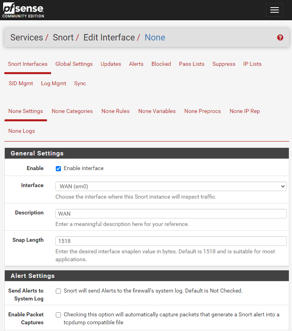Toggle the Enable Packet Captures checkbox
Image resolution: width=292 pixels, height=331 pixels.
pos(59,315)
